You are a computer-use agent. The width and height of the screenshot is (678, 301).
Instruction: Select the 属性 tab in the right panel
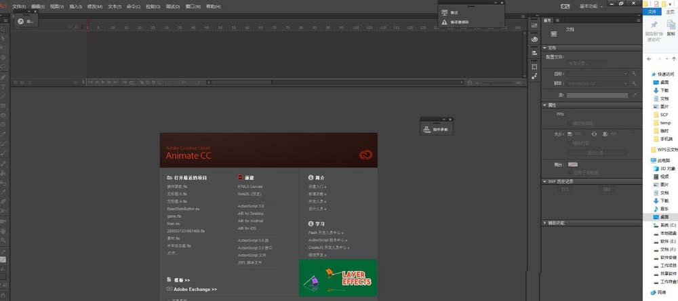547,20
